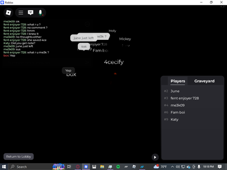Click the round play button
This screenshot has height=170, width=227.
point(155,157)
